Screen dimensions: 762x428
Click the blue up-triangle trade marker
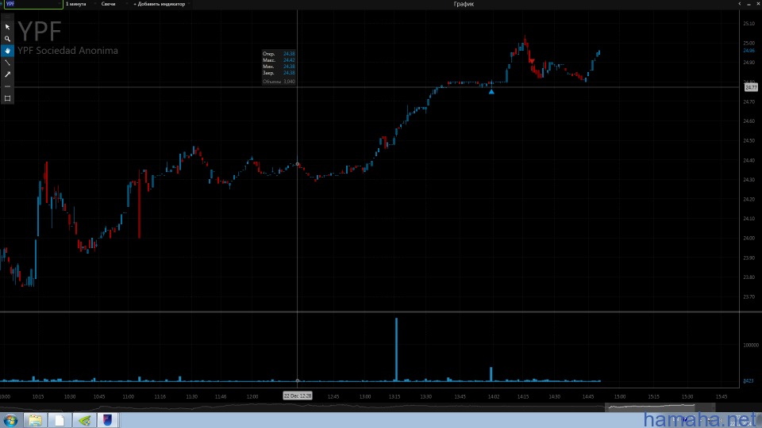pyautogui.click(x=491, y=91)
